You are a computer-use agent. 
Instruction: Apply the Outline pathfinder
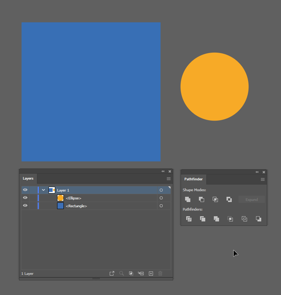244,219
